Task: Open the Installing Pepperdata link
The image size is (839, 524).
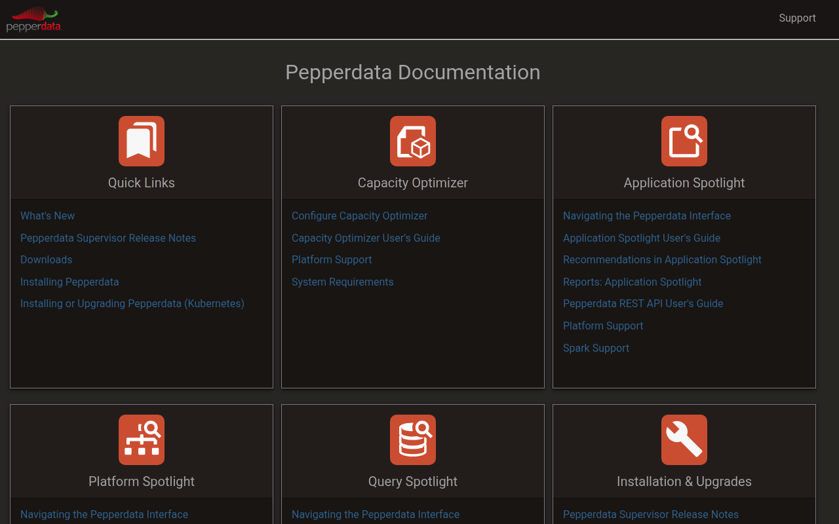Action: coord(69,282)
